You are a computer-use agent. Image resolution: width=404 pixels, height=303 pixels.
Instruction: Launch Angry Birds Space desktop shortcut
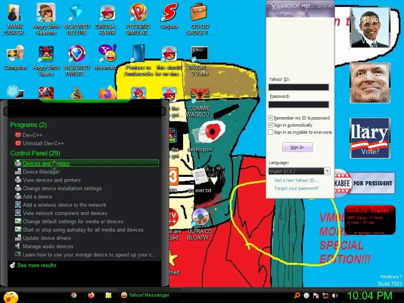coord(46,60)
